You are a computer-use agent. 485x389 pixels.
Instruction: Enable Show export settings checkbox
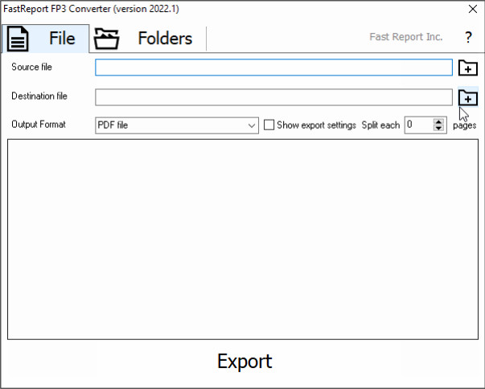pos(269,125)
